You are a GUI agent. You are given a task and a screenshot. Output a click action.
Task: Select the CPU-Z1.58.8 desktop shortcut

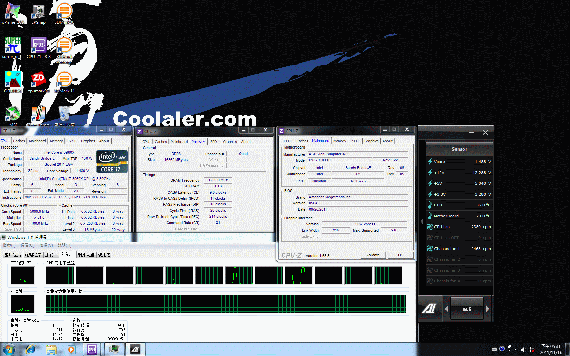coord(38,48)
